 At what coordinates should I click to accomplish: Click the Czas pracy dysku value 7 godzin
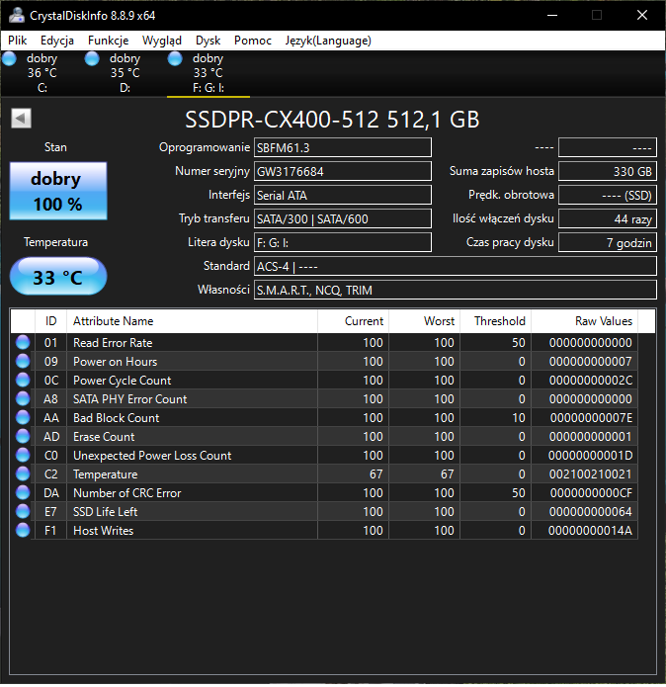608,242
